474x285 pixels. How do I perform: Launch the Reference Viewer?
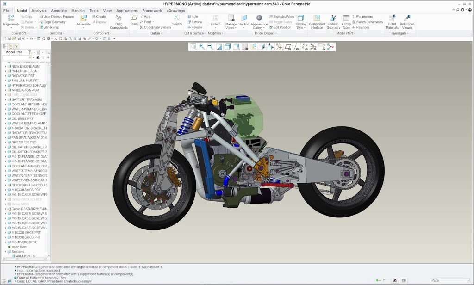tap(407, 19)
